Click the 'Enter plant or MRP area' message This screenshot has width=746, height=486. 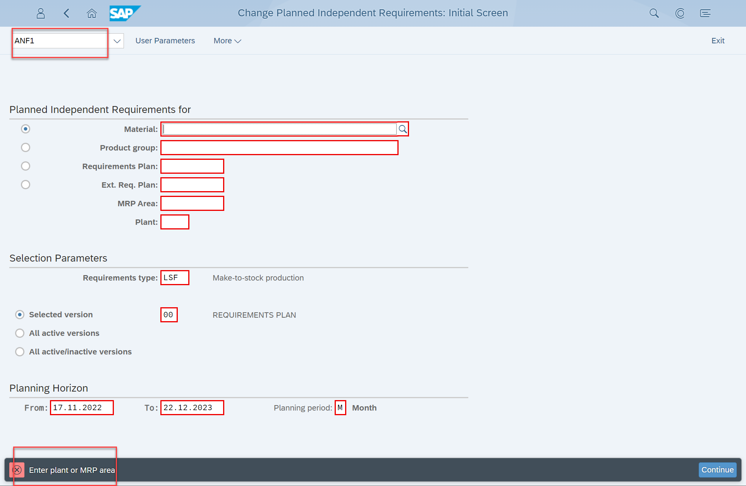72,470
